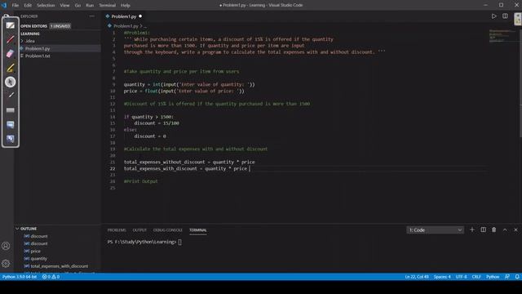Click the gray bar annotation toolbar icon
522x294 pixels.
click(11, 110)
